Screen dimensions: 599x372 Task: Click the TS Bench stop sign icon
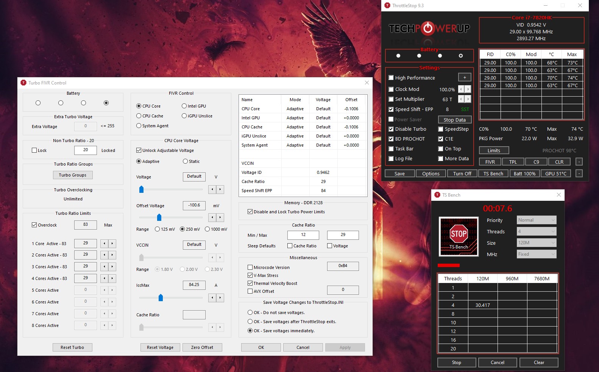coord(459,236)
